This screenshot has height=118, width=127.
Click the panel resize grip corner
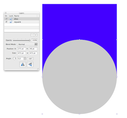point(38,69)
